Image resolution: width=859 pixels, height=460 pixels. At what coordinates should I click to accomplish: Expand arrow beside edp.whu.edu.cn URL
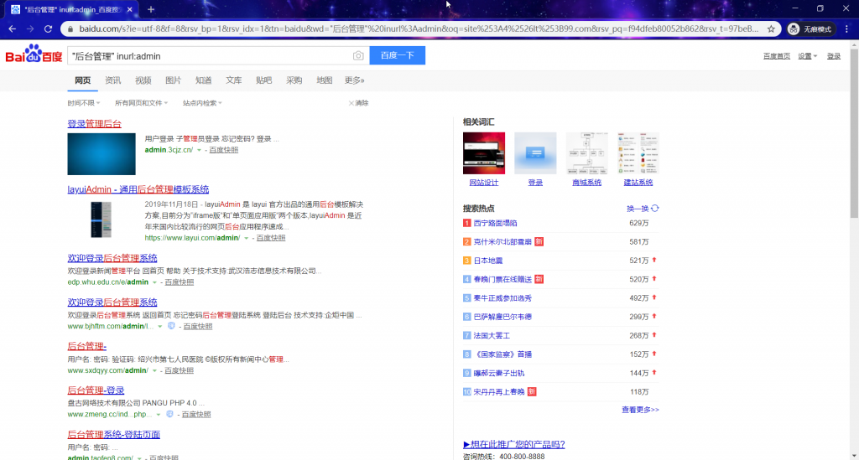[154, 282]
